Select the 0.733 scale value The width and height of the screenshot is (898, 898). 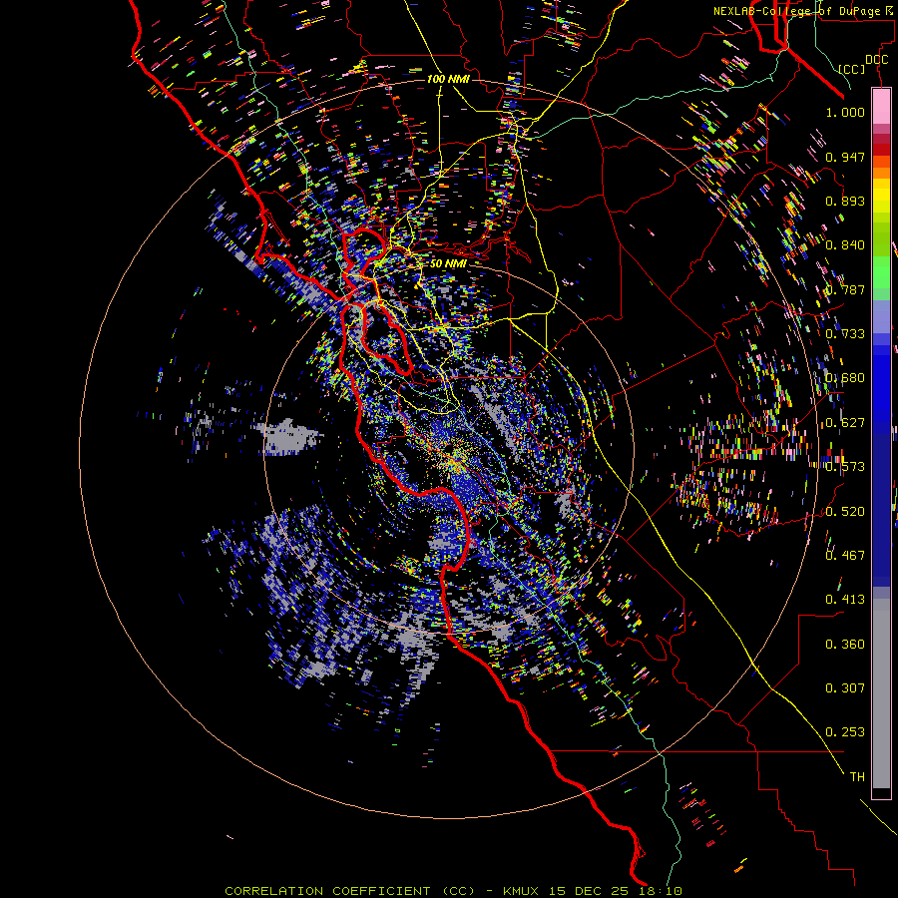coord(845,334)
